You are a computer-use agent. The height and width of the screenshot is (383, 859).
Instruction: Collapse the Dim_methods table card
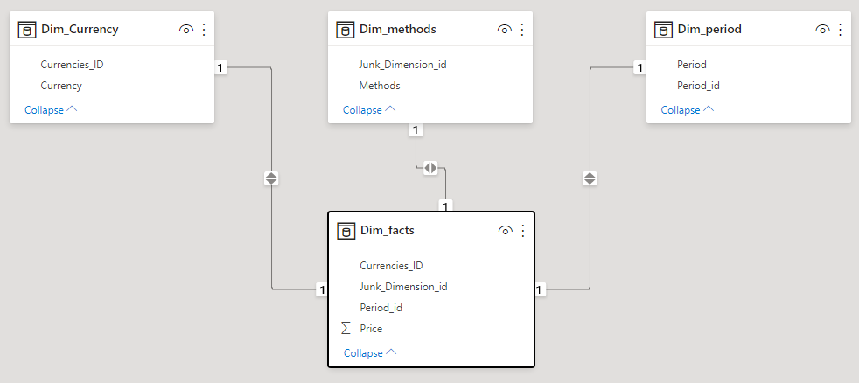pos(369,109)
